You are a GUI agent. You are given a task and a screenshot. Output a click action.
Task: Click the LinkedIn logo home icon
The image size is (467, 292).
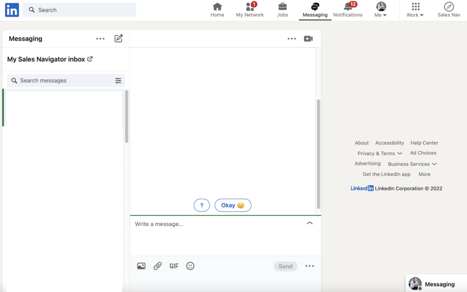point(12,10)
